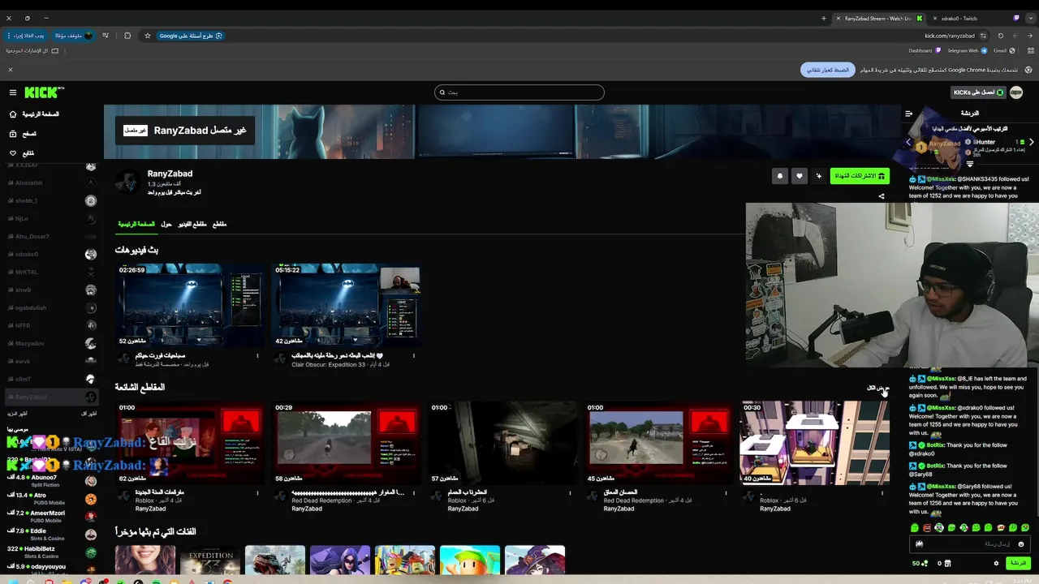
Task: Reload the page in Chrome
Action: click(x=1001, y=36)
